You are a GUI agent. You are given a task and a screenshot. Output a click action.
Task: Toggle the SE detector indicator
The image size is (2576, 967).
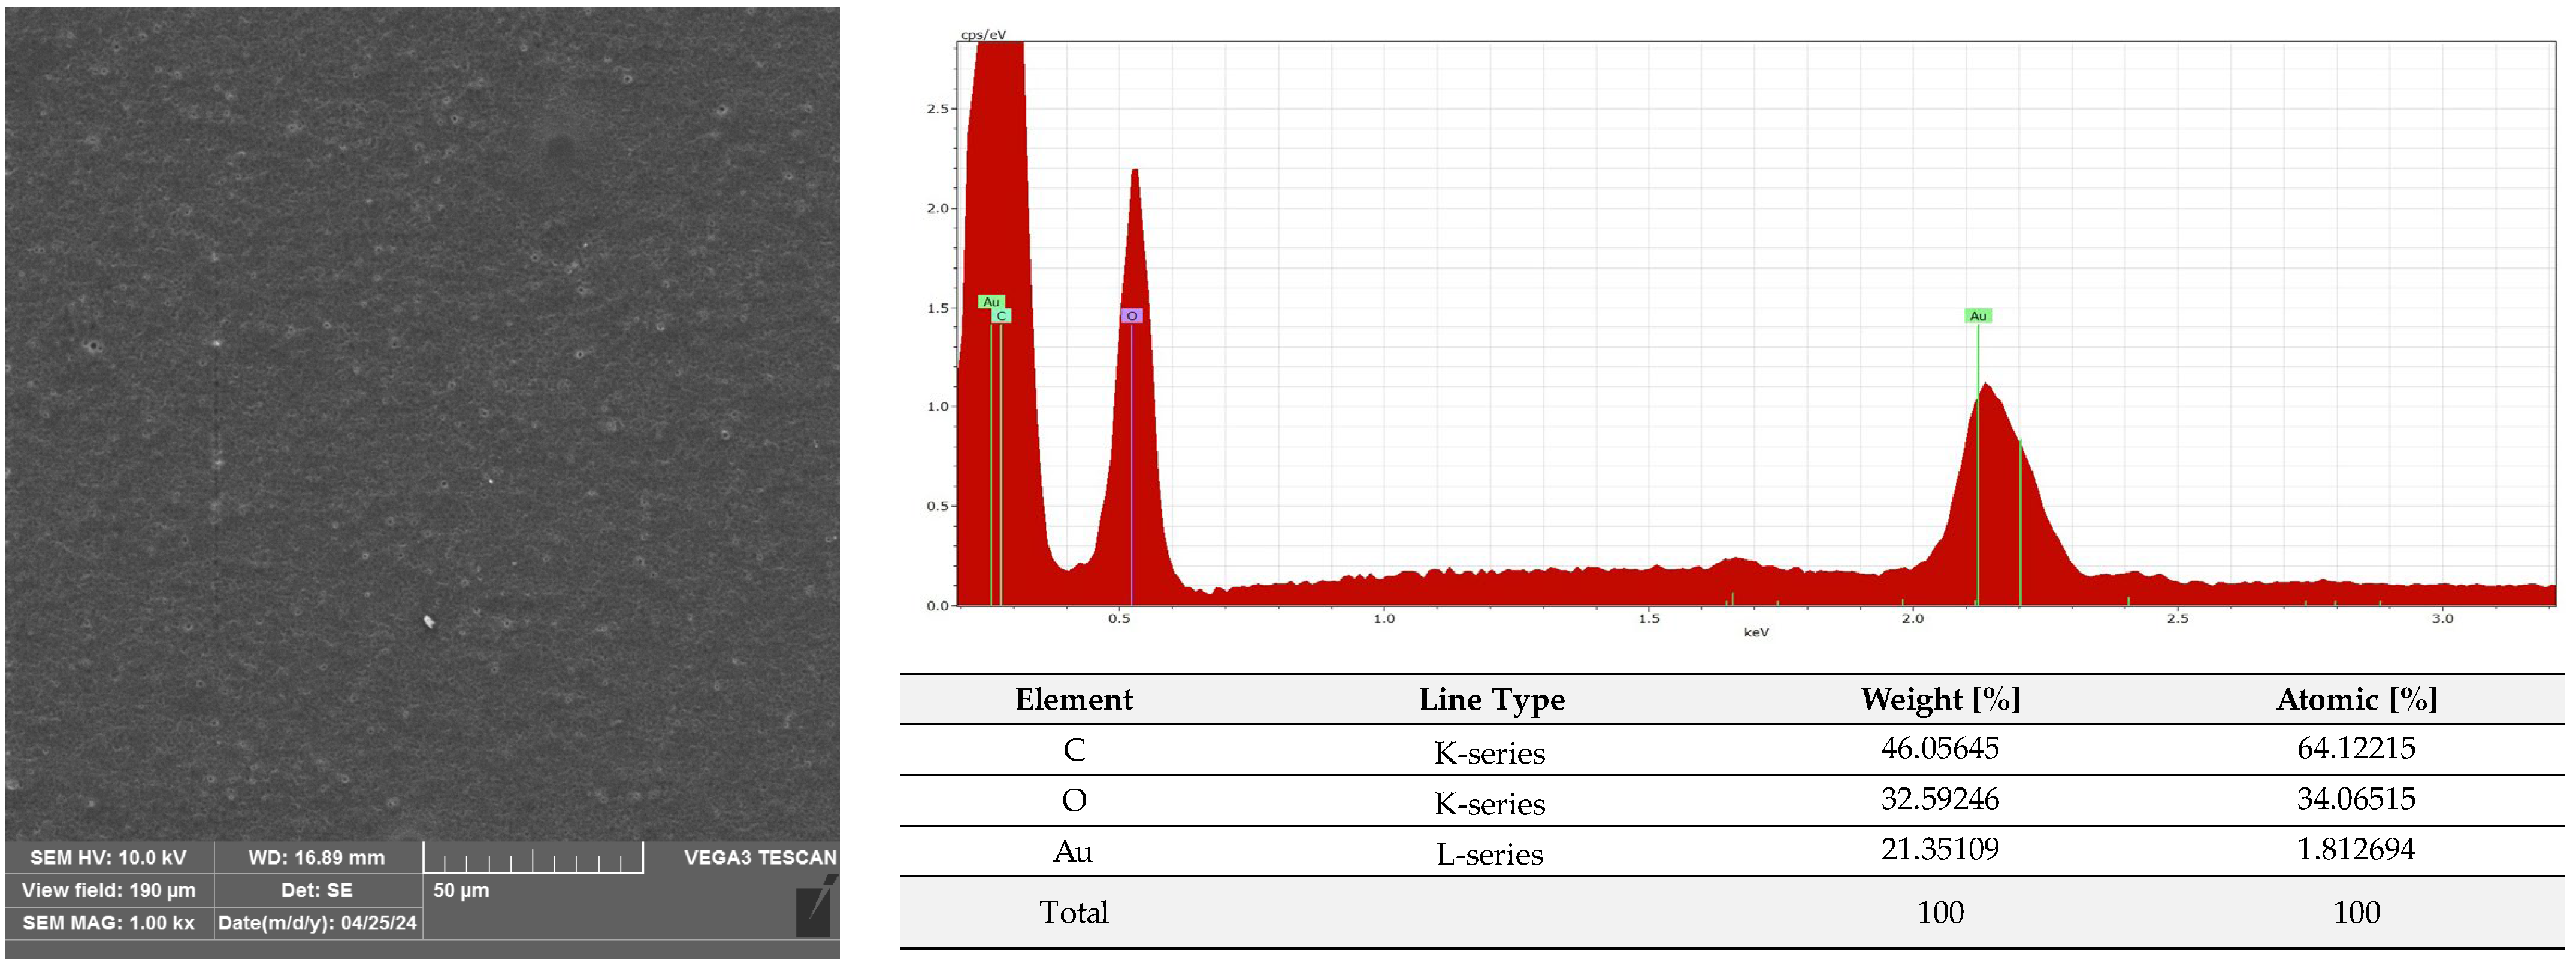[316, 890]
